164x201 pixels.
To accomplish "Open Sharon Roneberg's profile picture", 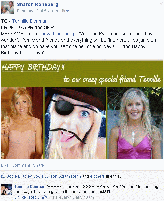I will pyautogui.click(x=8, y=8).
